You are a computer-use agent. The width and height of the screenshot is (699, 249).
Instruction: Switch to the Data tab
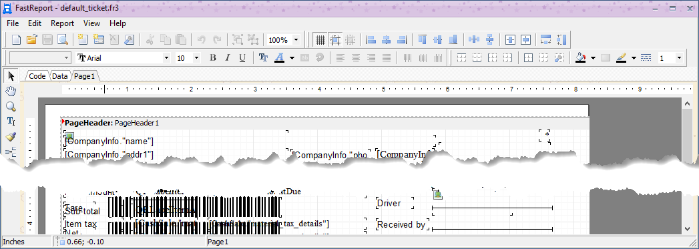tap(59, 76)
